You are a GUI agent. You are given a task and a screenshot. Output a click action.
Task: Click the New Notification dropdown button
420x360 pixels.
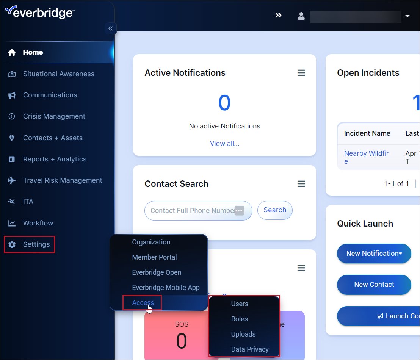pyautogui.click(x=374, y=254)
